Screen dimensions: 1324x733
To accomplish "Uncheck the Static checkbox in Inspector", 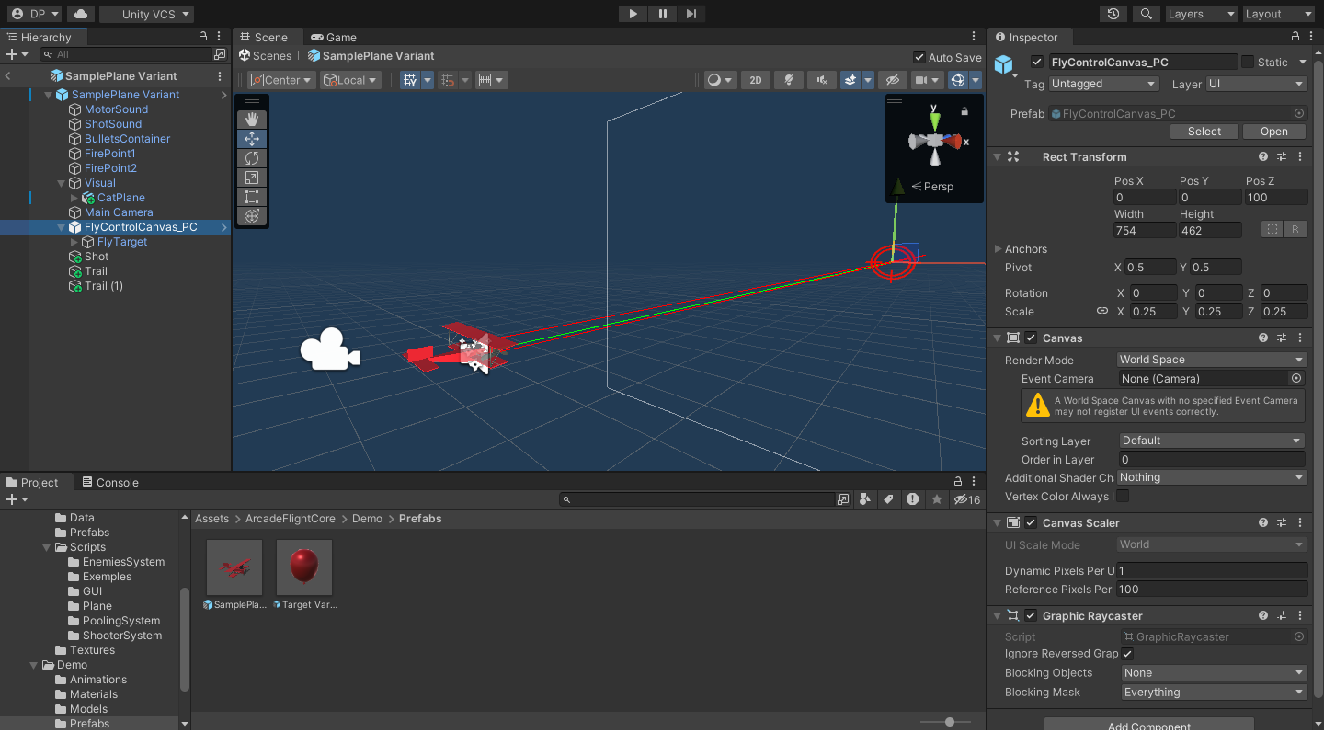I will coord(1248,62).
